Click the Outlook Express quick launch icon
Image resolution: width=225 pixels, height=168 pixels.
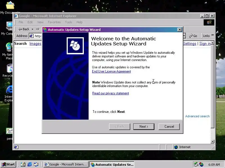[x=36, y=165]
